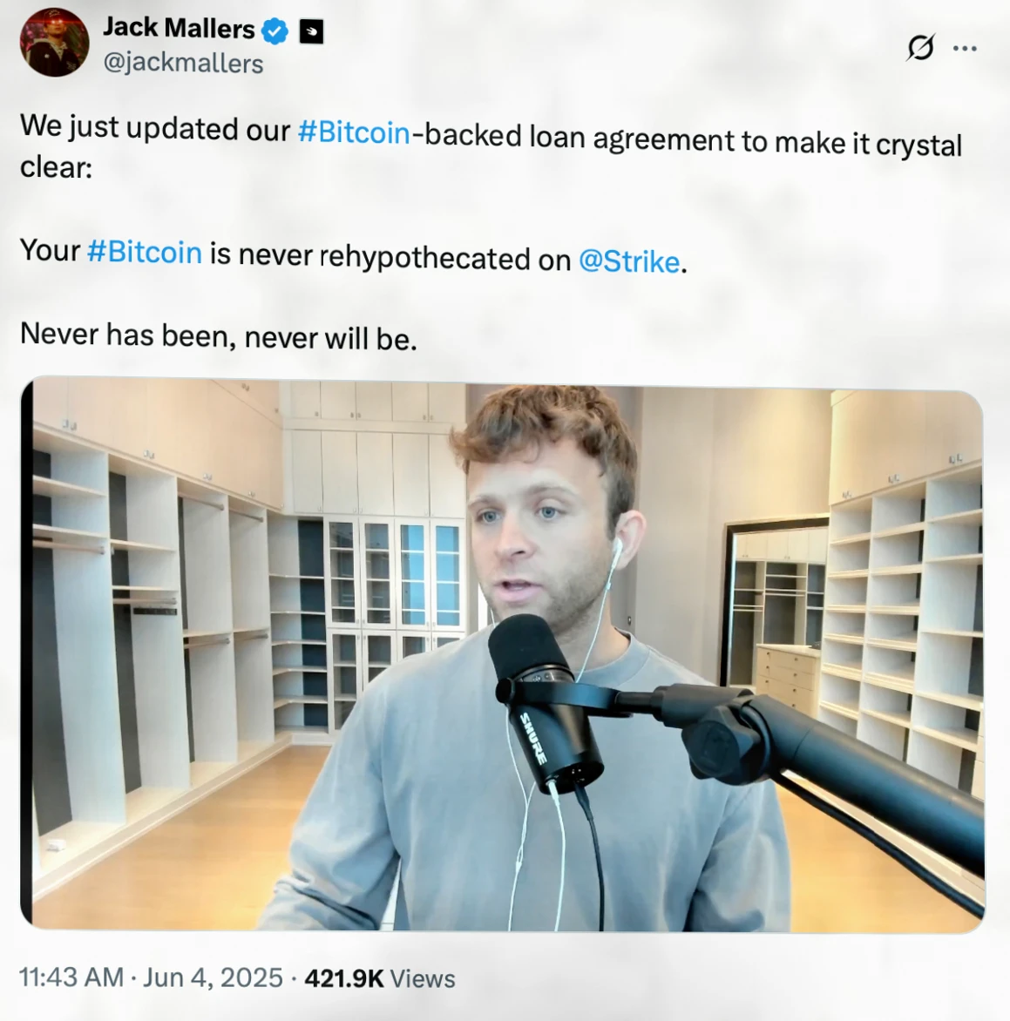Click the Jun 4, 2025 date
This screenshot has width=1010, height=1021.
[x=213, y=977]
